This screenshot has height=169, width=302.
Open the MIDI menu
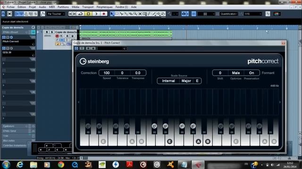pos(52,7)
